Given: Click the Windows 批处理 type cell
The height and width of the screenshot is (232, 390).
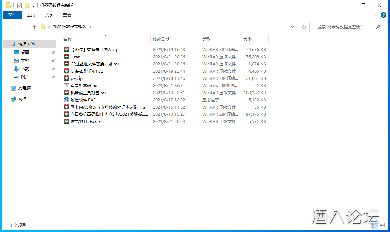Looking at the screenshot, I should tap(220, 86).
